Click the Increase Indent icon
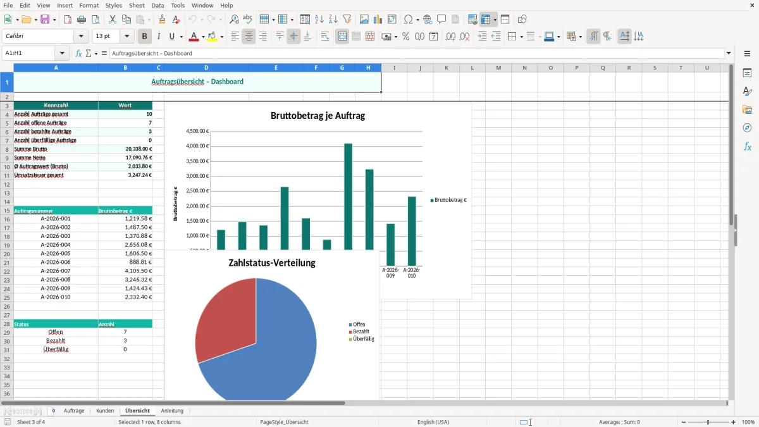 pyautogui.click(x=482, y=37)
